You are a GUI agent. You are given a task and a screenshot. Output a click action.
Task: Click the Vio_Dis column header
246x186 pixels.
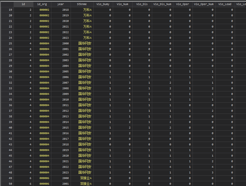coord(142,4)
